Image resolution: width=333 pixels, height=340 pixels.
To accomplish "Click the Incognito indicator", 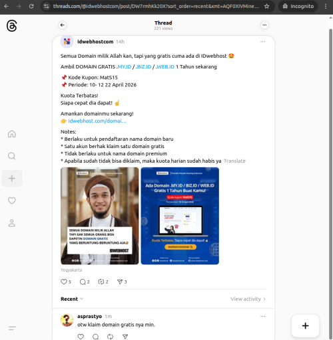I will pos(298,6).
